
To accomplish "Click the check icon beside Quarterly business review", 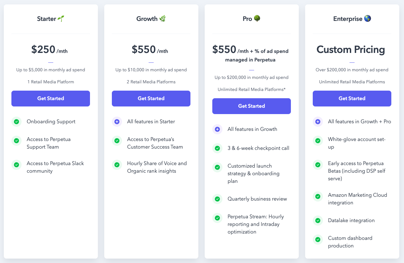I will pos(217,199).
